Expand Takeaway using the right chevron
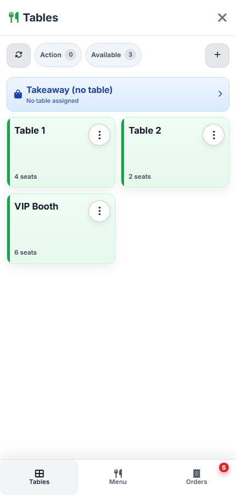This screenshot has height=495, width=236. coord(220,94)
